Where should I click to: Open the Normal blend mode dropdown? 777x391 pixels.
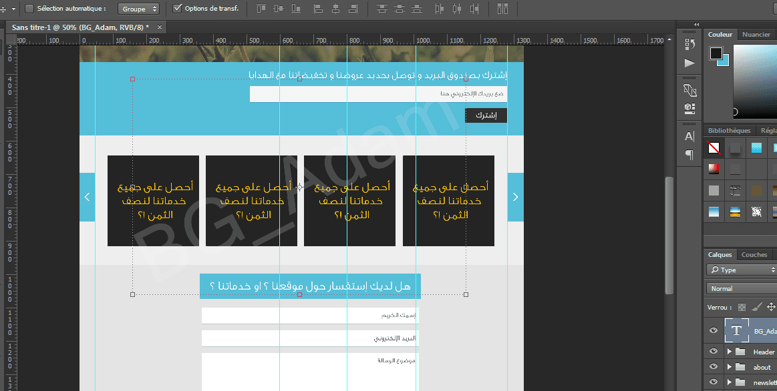[740, 289]
